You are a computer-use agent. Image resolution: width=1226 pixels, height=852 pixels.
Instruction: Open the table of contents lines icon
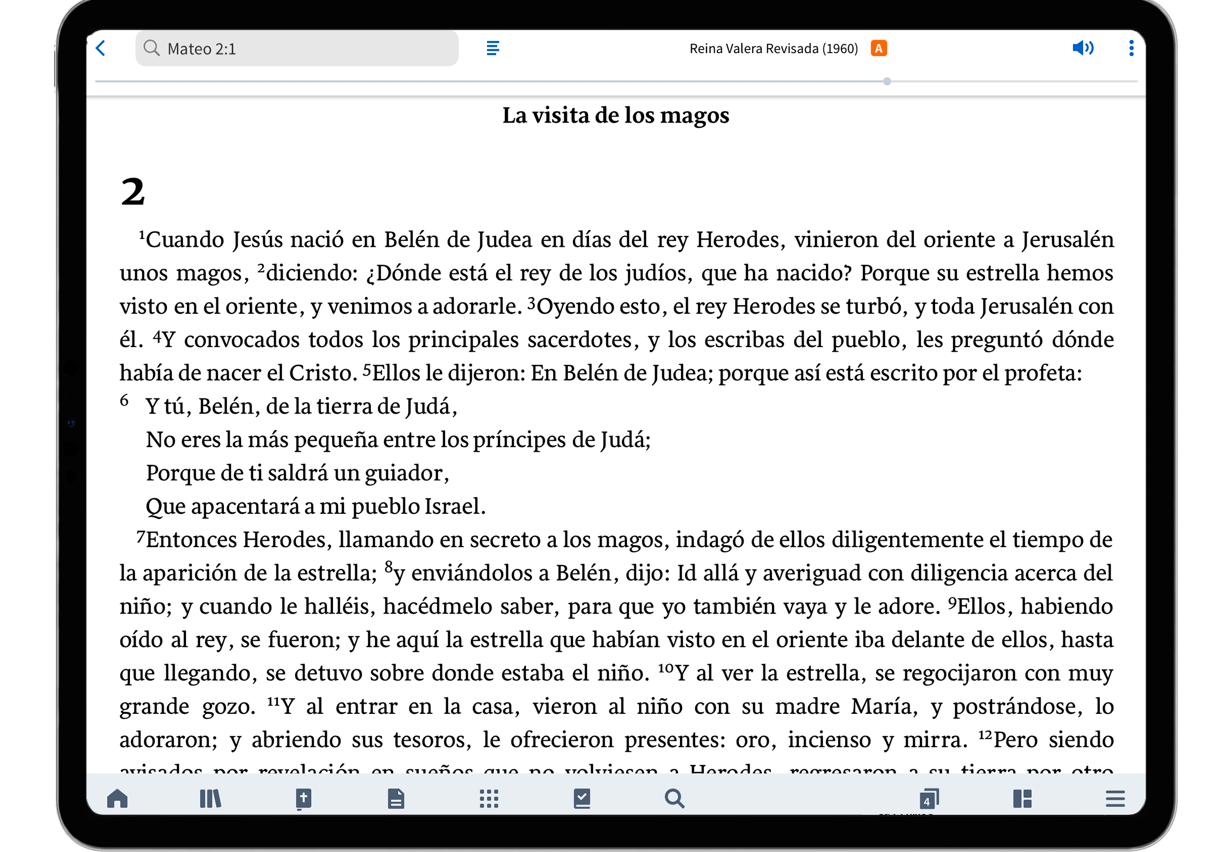click(492, 48)
